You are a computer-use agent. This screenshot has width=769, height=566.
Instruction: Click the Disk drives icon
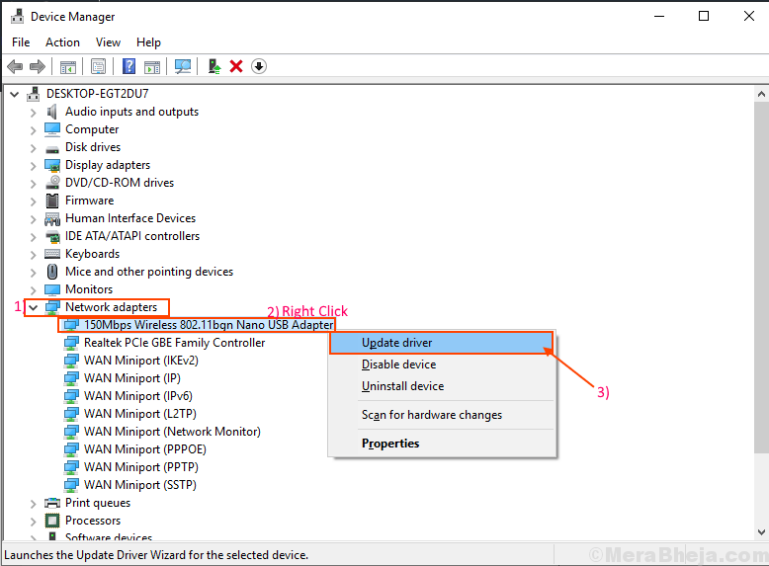point(52,148)
